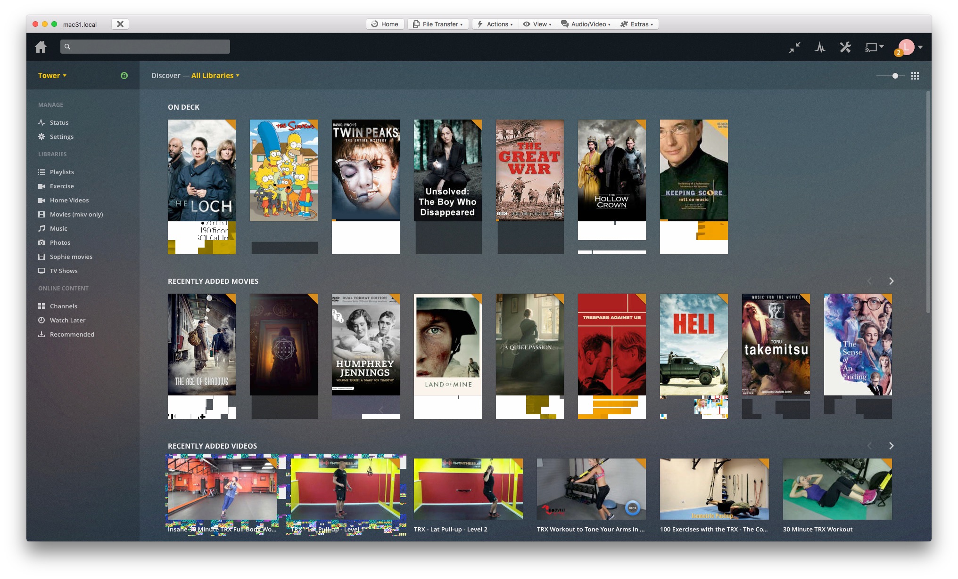The image size is (958, 579).
Task: Expand the Tower server dropdown
Action: (x=52, y=75)
